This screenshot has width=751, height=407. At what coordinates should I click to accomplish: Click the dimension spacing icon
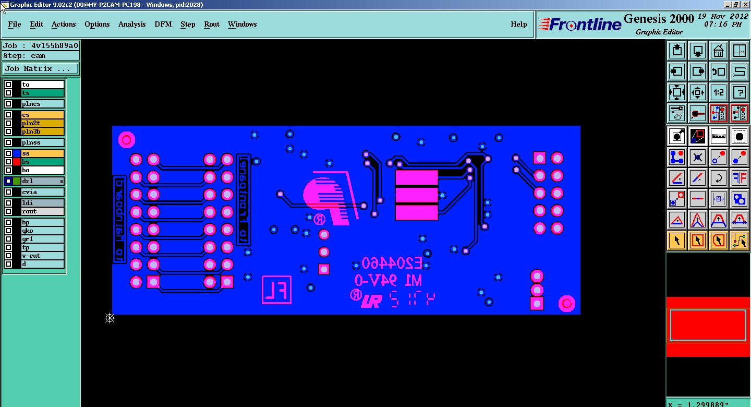719,199
